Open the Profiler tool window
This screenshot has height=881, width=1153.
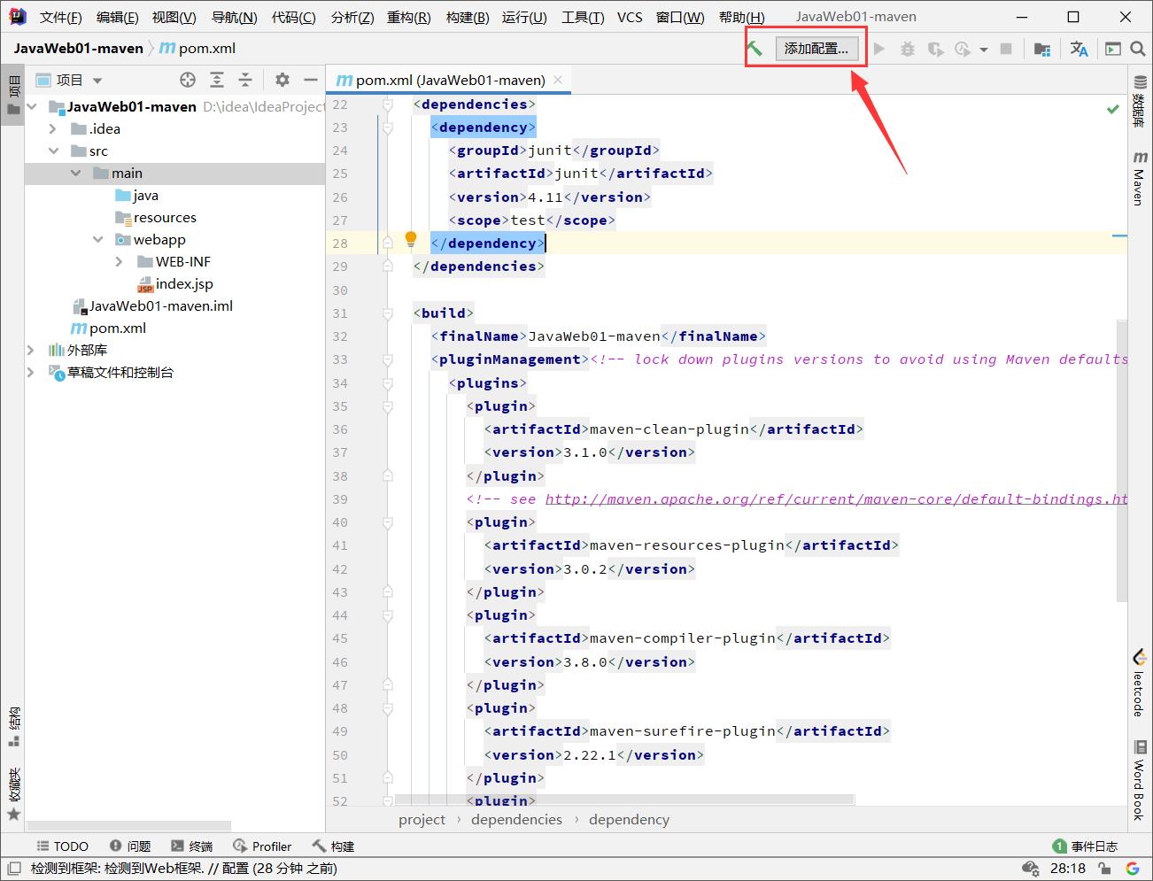click(262, 846)
